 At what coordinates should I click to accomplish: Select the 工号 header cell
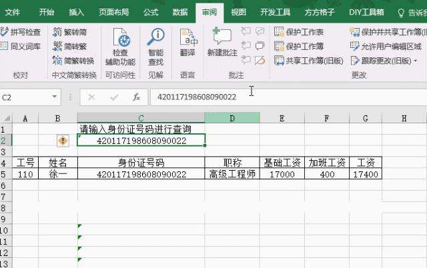(25, 163)
